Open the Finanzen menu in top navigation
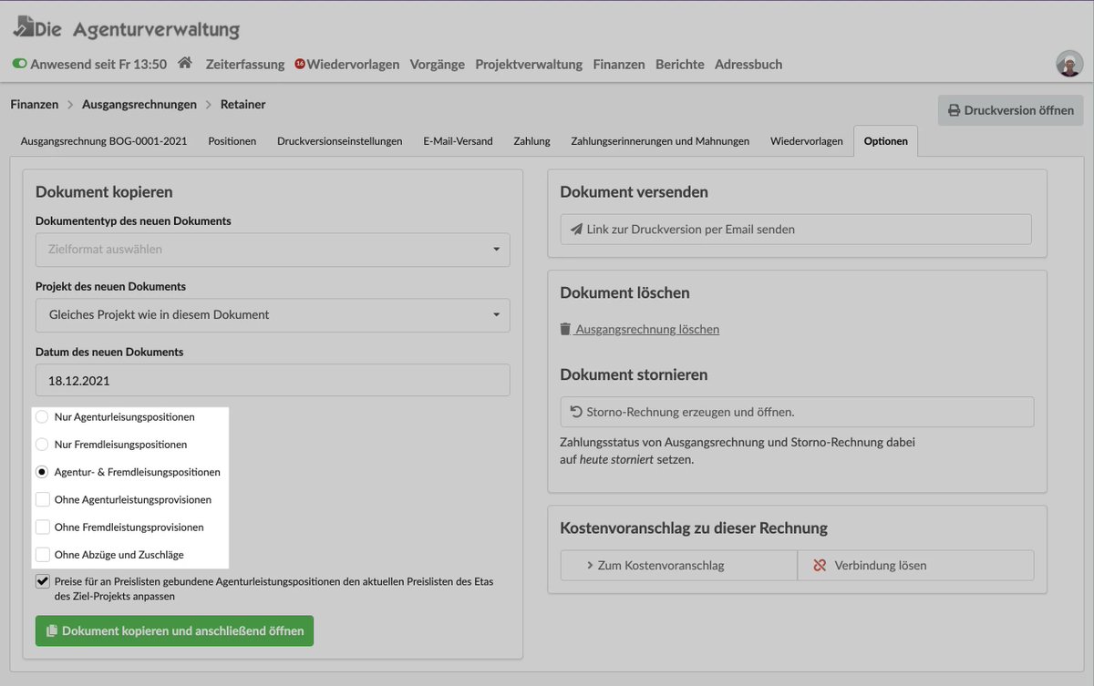Screen dimensions: 1094x686 pos(619,65)
